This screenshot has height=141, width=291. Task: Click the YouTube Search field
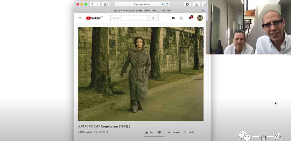pyautogui.click(x=129, y=18)
